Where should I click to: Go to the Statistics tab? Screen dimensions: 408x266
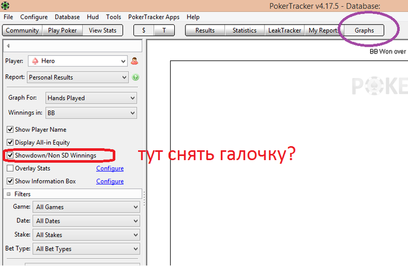pyautogui.click(x=245, y=30)
